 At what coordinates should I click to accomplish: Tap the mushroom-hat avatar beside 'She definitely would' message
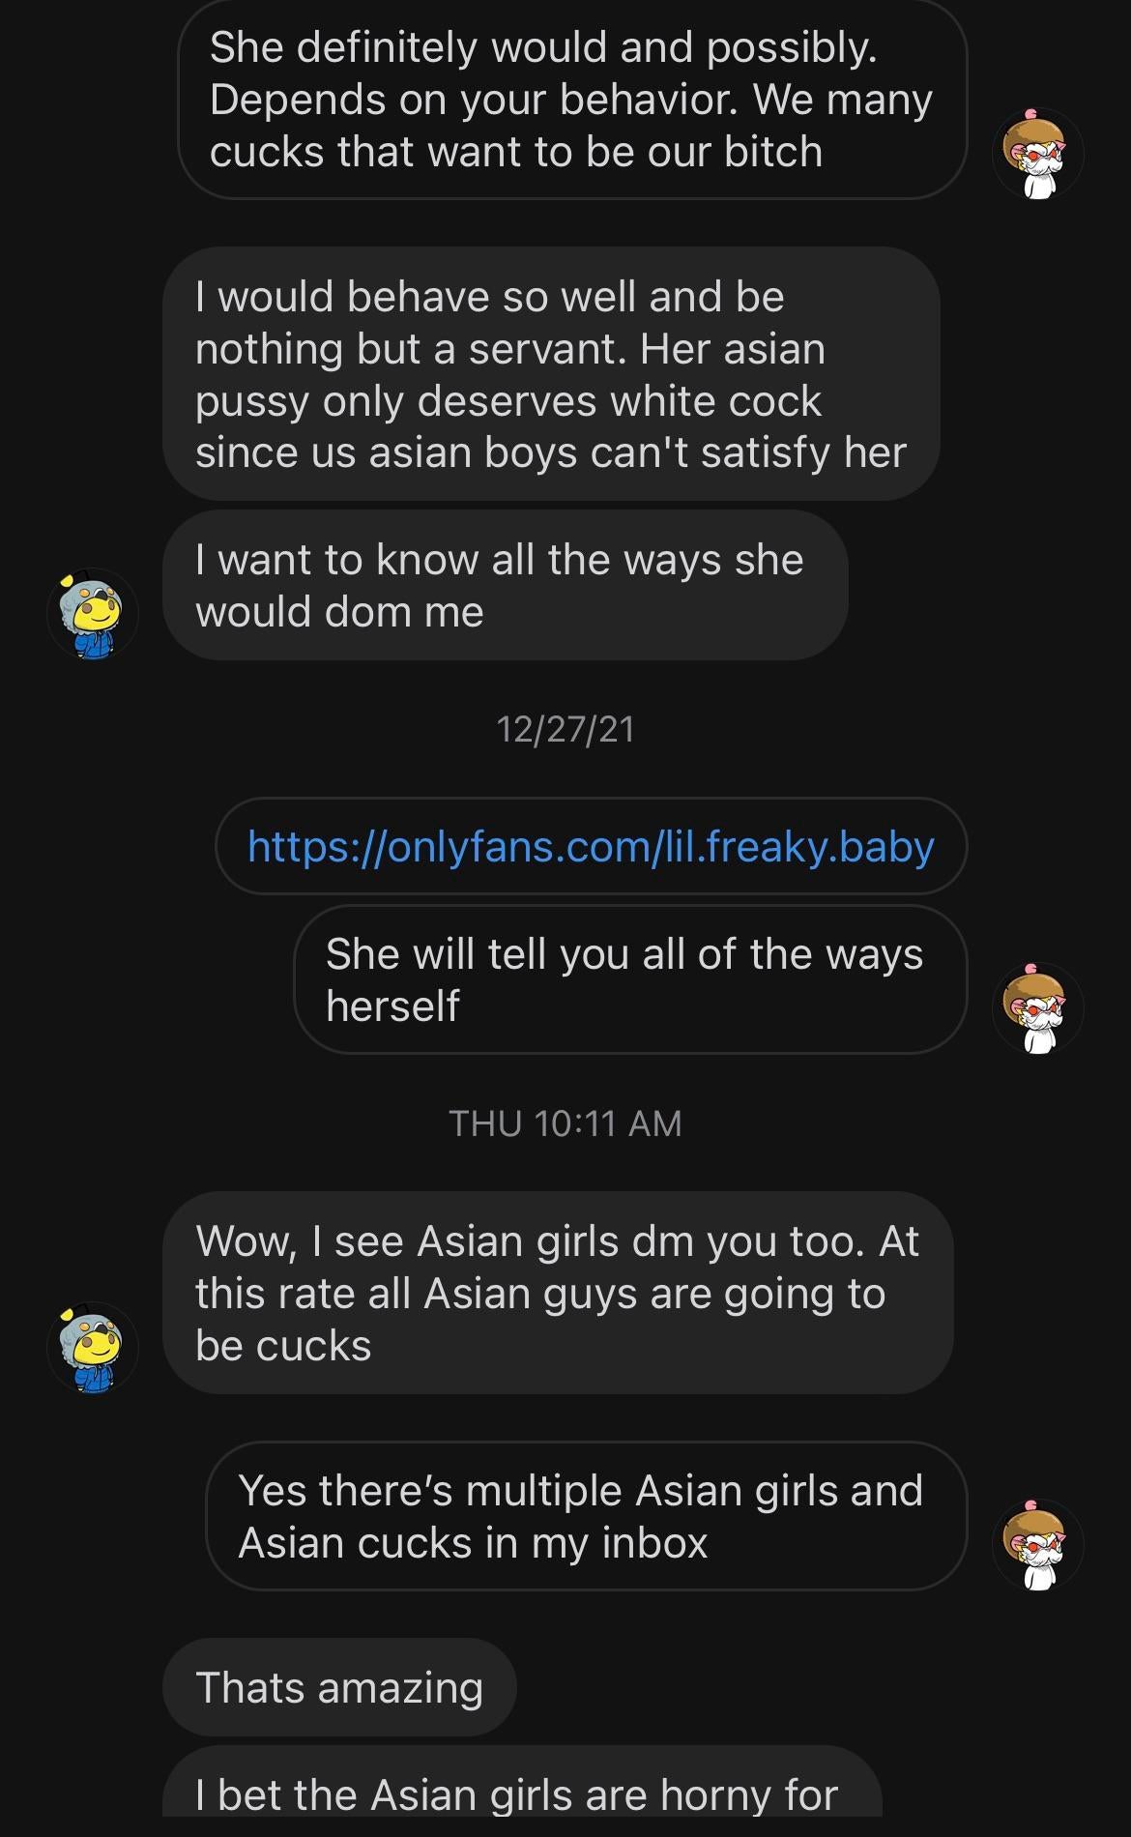tap(1037, 155)
